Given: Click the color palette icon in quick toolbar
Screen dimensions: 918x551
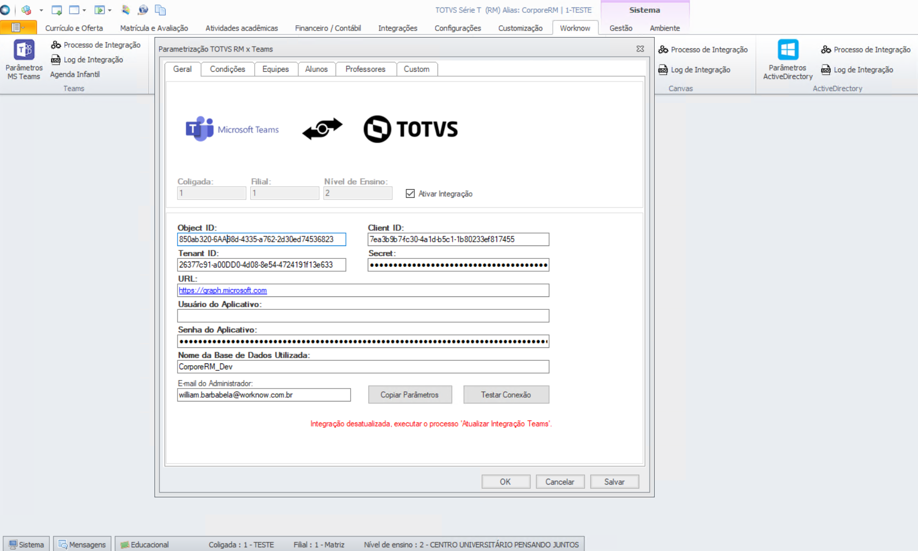Looking at the screenshot, I should (x=125, y=10).
